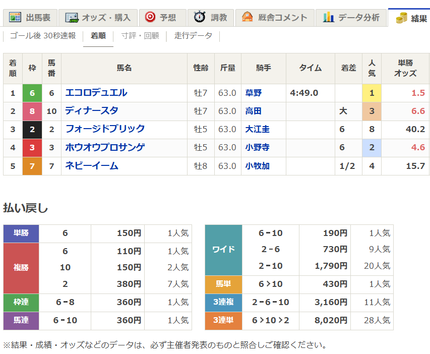Open horse ホウオウプロサンゲ link
The image size is (430, 354).
[105, 147]
